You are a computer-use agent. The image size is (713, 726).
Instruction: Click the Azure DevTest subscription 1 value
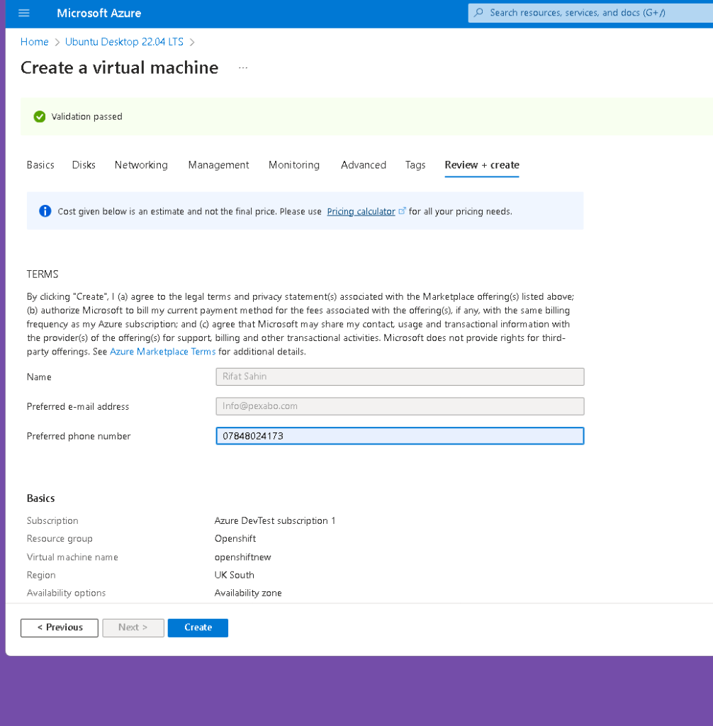pyautogui.click(x=275, y=520)
